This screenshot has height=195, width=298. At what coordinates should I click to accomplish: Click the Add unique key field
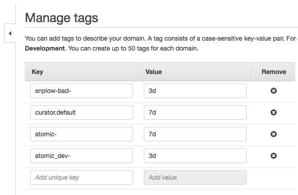82,177
